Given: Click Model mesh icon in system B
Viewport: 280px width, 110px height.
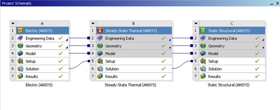Looking at the screenshot, I should (x=100, y=54).
